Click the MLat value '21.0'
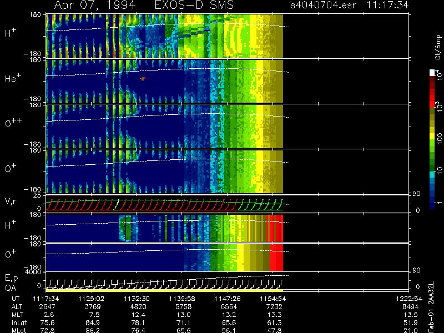Viewport: 444px width, 333px height. point(411,330)
